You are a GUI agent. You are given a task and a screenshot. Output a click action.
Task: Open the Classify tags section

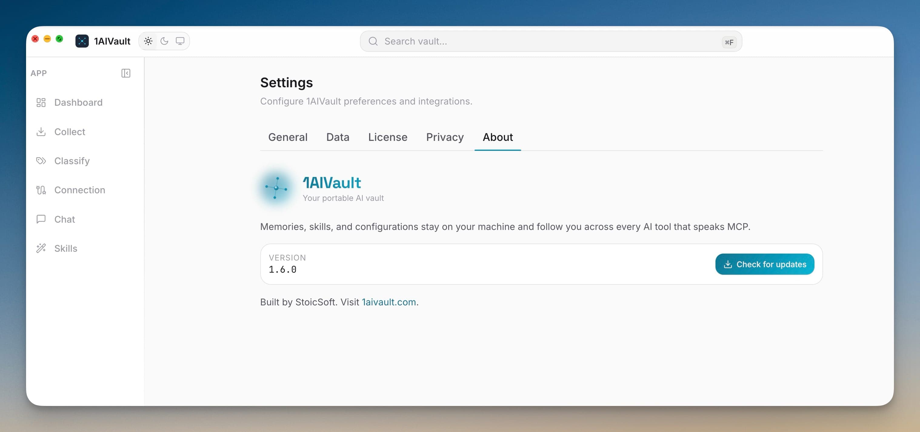point(63,161)
